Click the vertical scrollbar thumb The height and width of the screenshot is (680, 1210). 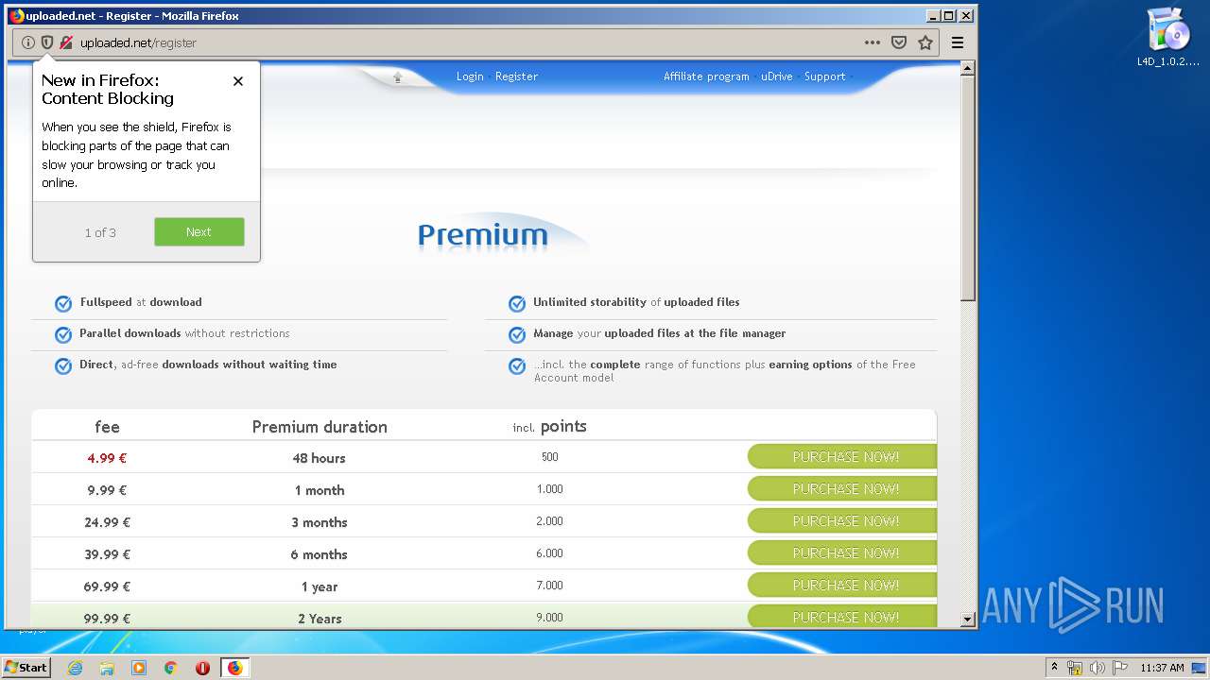click(x=967, y=189)
